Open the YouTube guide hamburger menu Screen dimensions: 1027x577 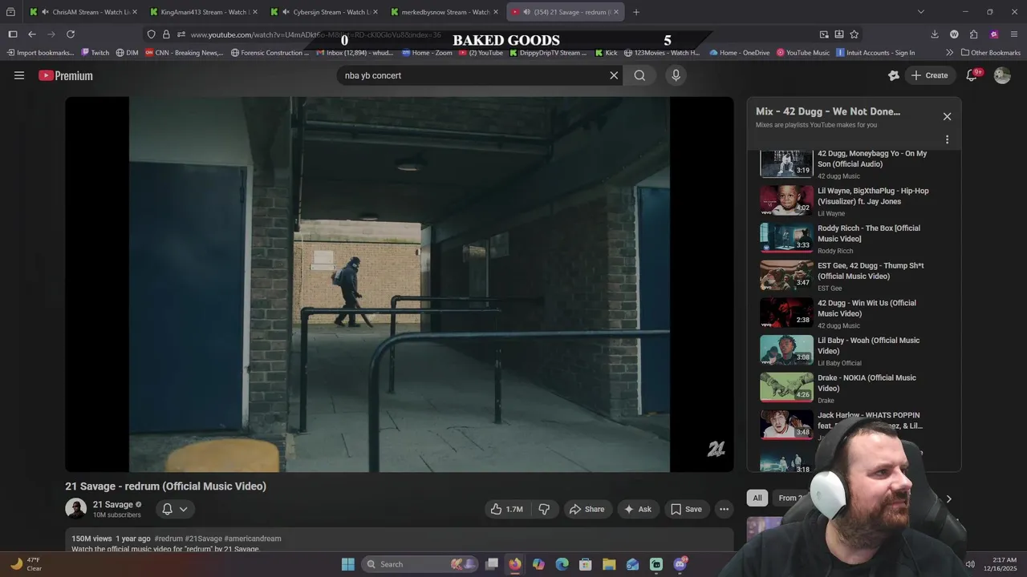[19, 75]
